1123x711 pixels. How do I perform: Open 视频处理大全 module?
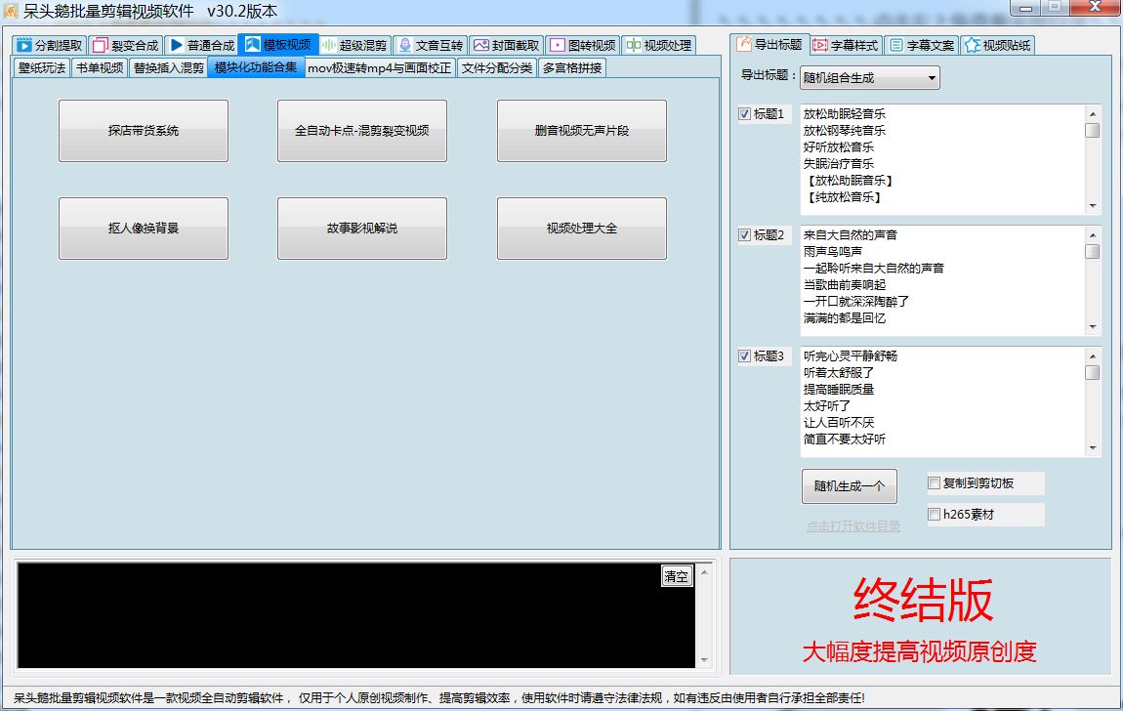tap(582, 228)
